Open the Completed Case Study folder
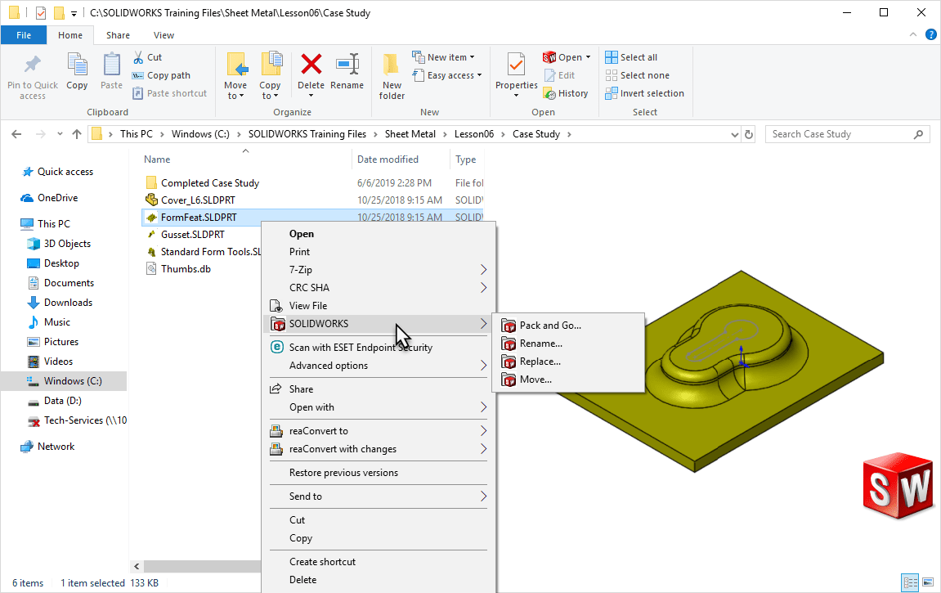This screenshot has width=941, height=593. point(210,183)
